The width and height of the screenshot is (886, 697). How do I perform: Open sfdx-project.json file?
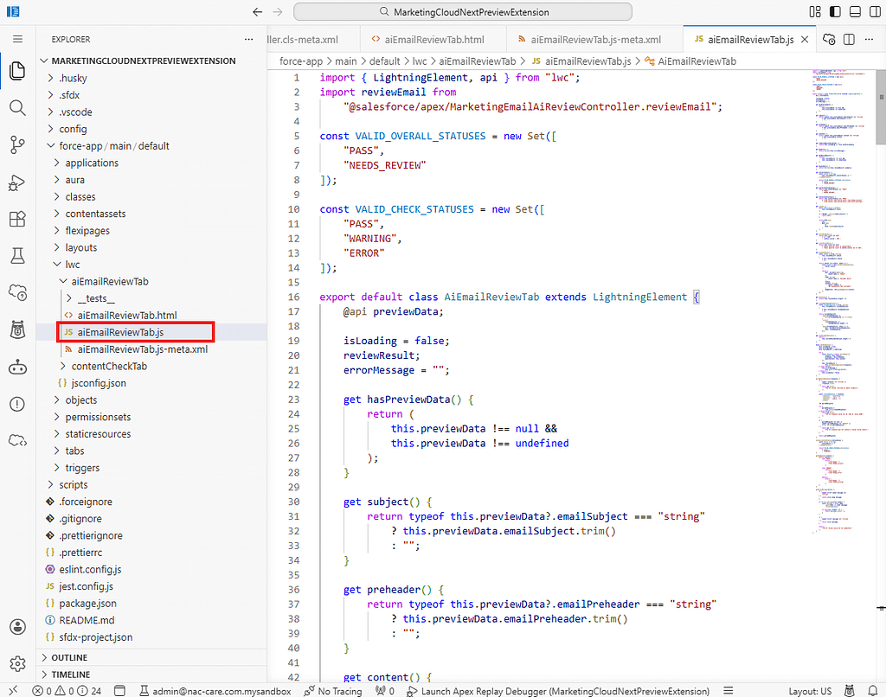[95, 637]
